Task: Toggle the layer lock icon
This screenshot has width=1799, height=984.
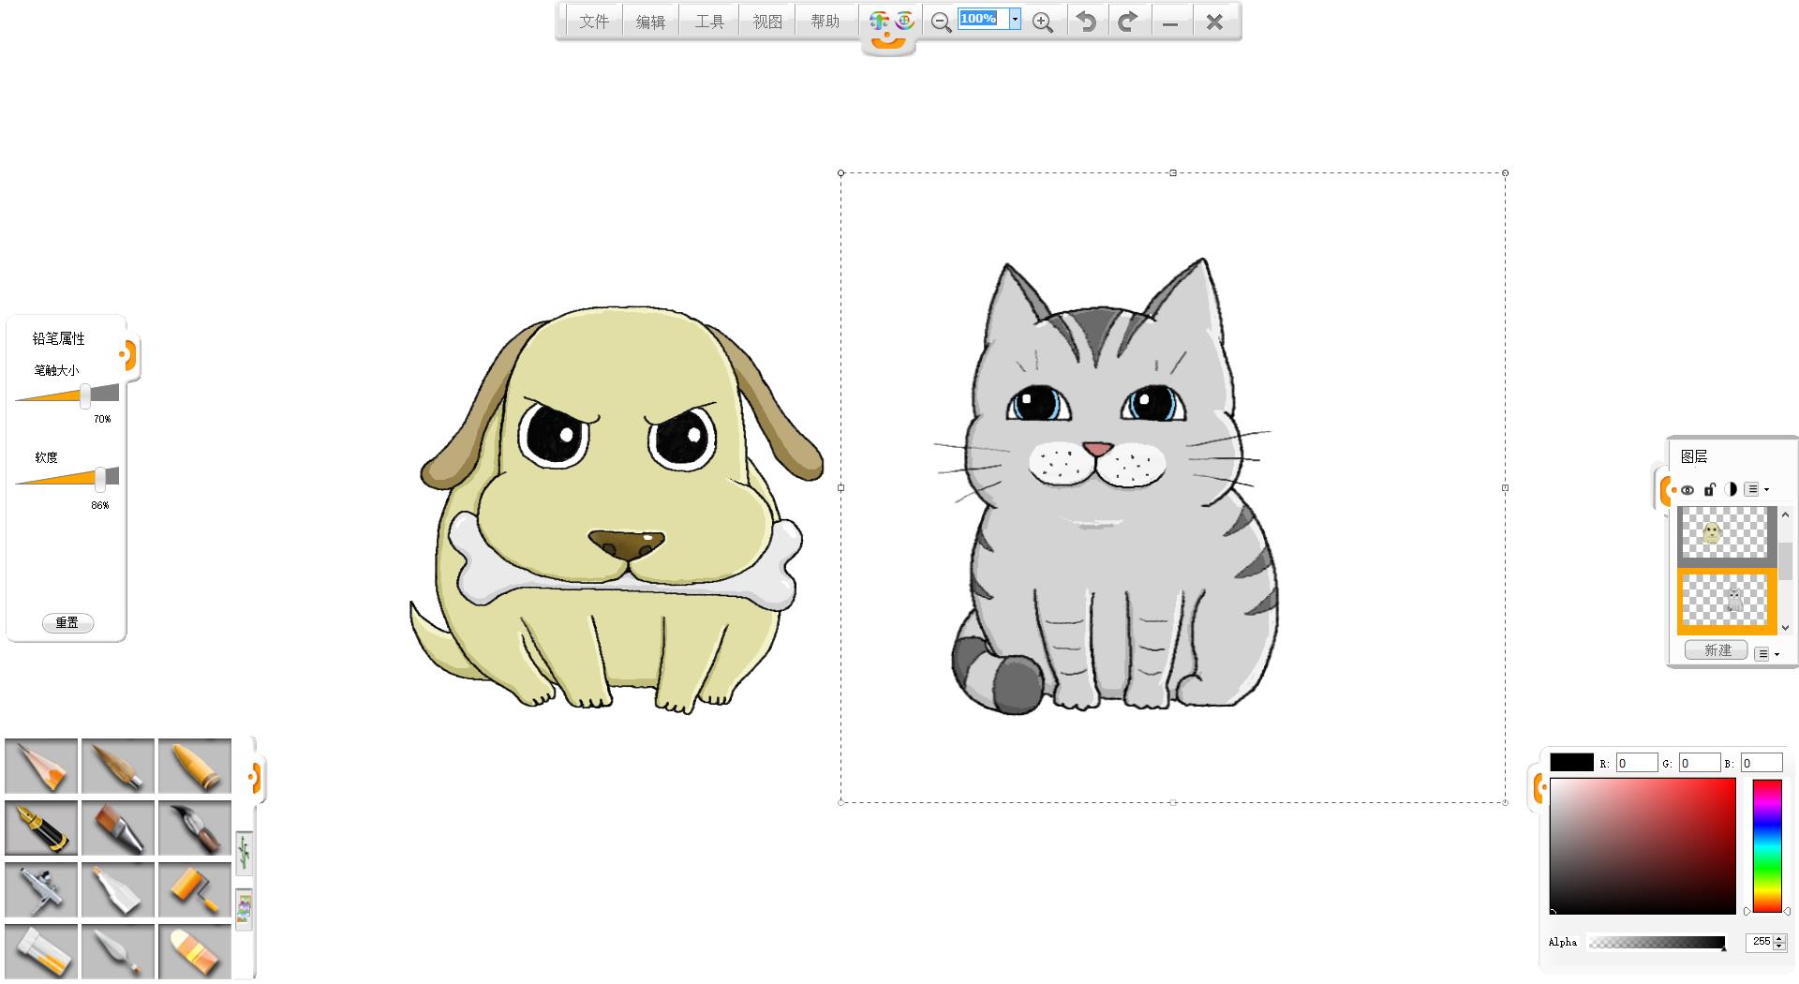Action: click(1709, 489)
